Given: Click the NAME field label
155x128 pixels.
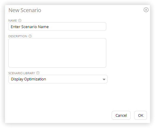Looking at the screenshot, I should coord(12,20).
